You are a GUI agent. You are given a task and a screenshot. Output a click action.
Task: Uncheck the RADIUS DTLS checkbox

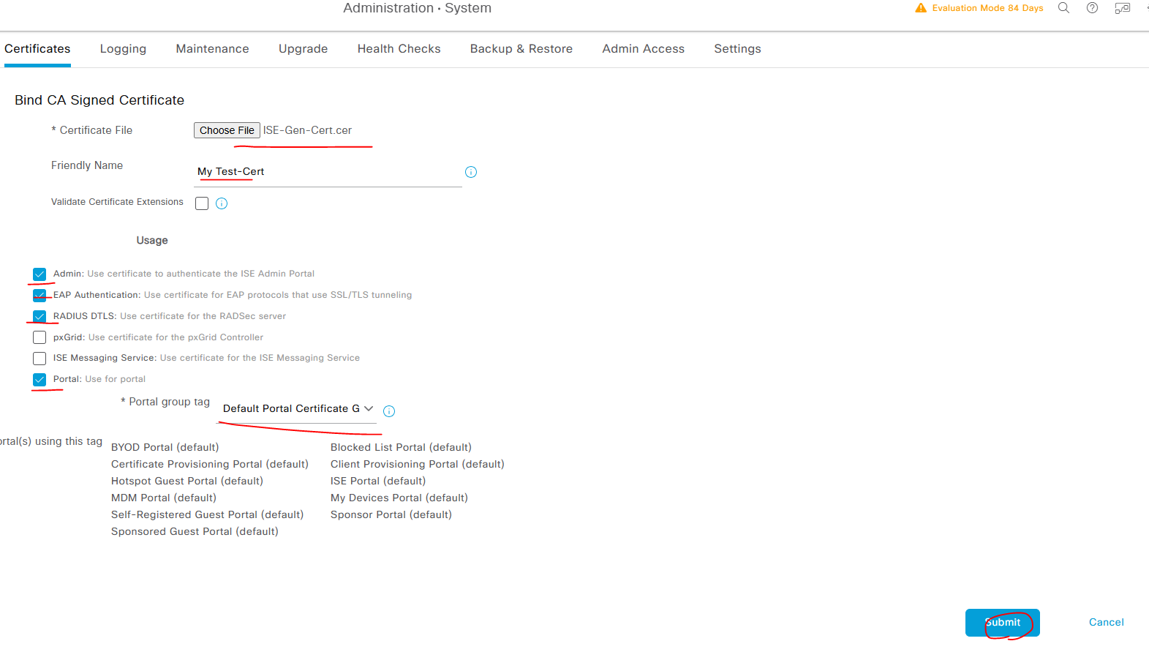[39, 317]
